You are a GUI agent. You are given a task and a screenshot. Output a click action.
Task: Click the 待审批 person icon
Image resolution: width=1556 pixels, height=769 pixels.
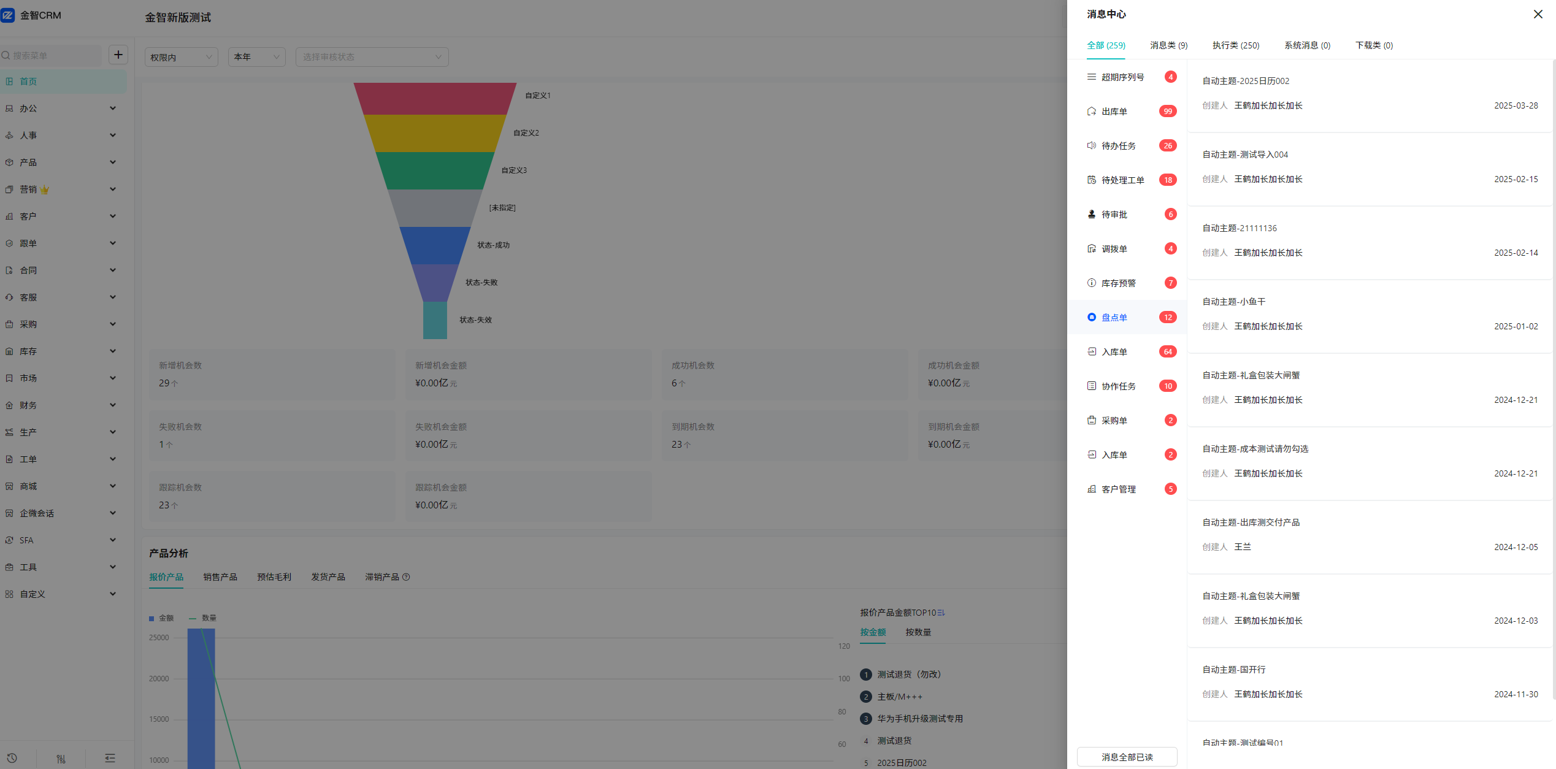click(1091, 214)
